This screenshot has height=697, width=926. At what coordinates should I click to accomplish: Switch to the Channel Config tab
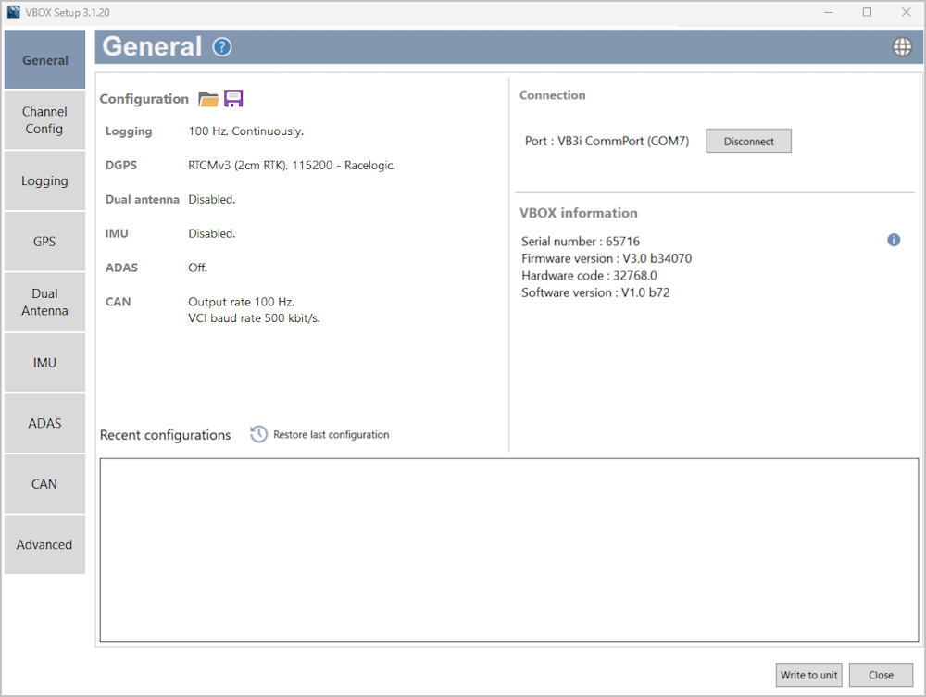(x=44, y=120)
